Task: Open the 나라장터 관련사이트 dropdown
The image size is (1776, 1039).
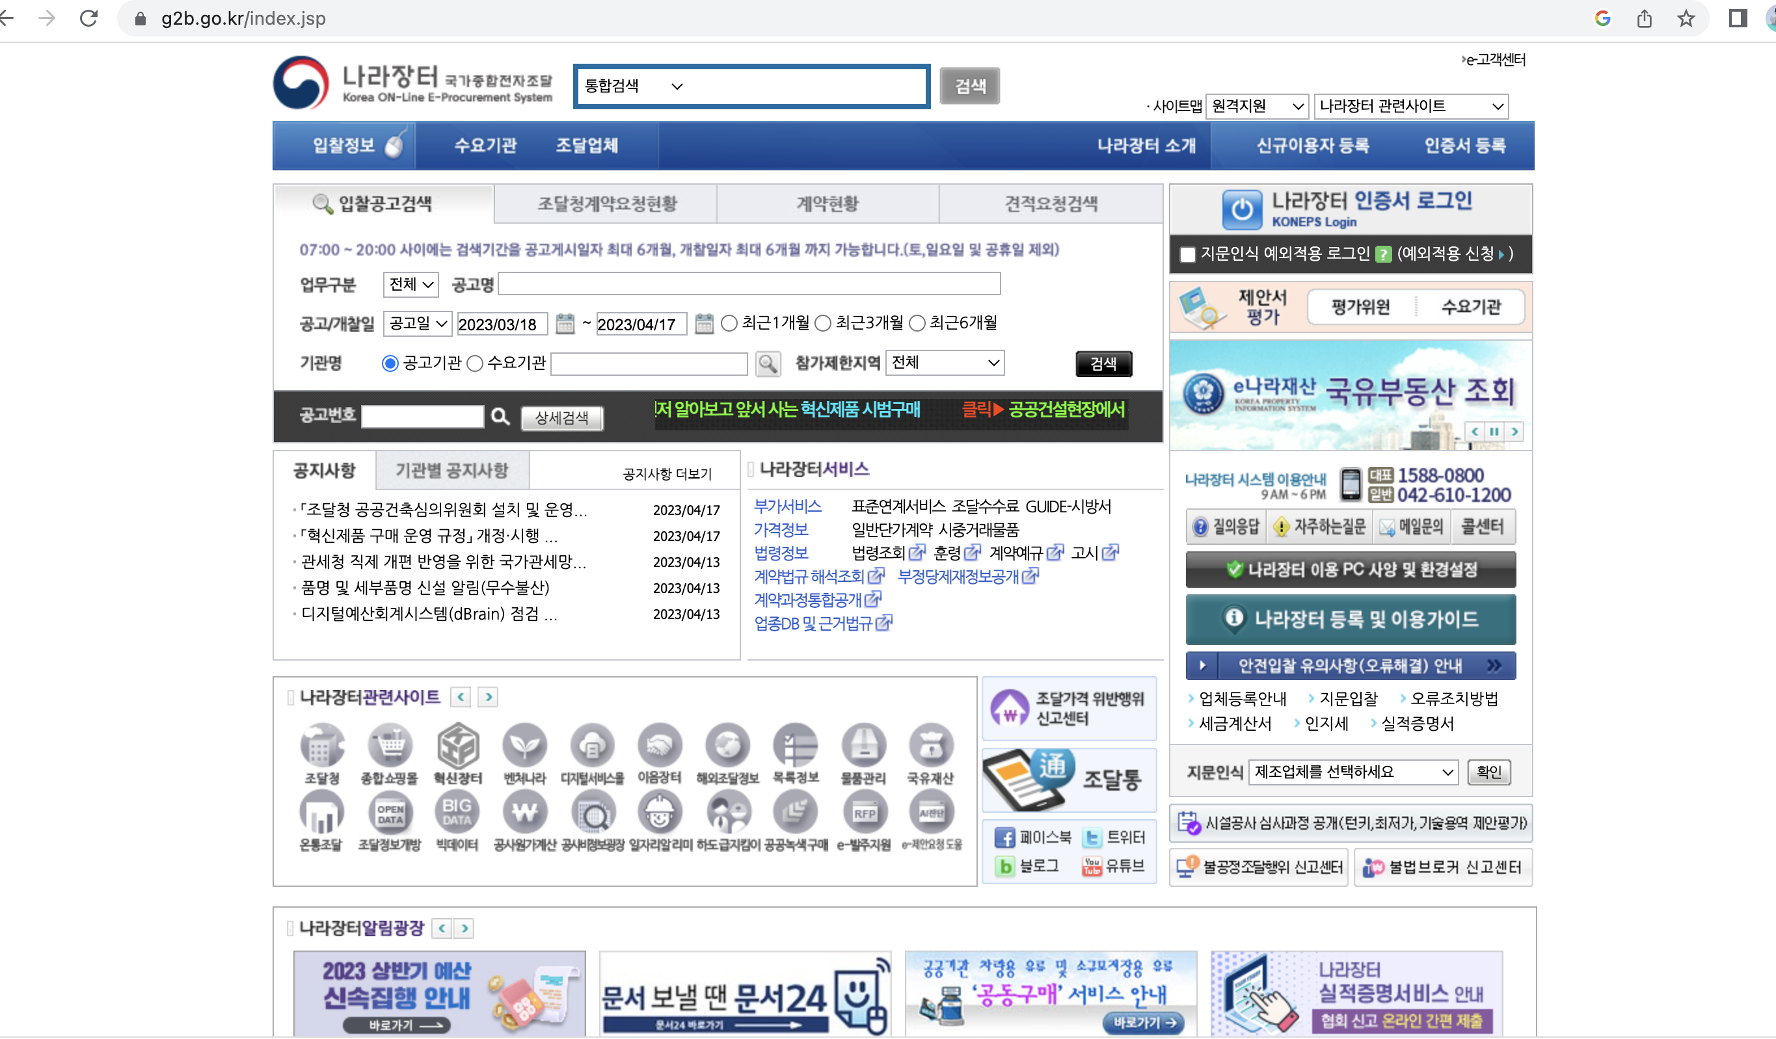Action: click(1411, 107)
